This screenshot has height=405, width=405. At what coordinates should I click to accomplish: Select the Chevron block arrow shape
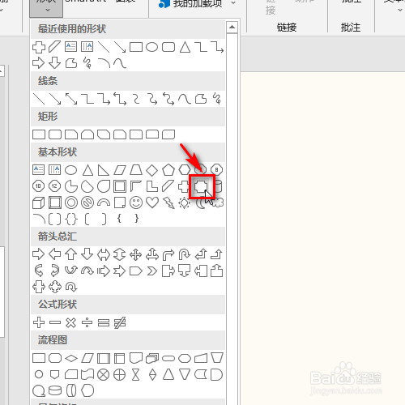click(152, 271)
